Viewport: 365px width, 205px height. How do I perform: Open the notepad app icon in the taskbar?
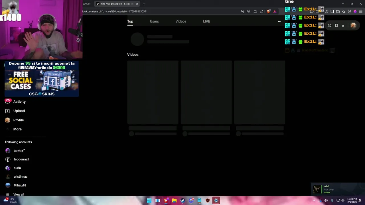(x=199, y=200)
